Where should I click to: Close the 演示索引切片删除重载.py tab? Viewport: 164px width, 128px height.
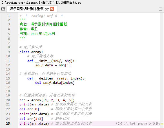(52, 9)
